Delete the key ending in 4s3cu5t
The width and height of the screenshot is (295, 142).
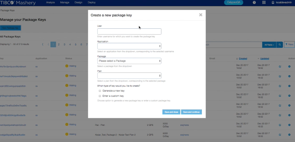289,125
